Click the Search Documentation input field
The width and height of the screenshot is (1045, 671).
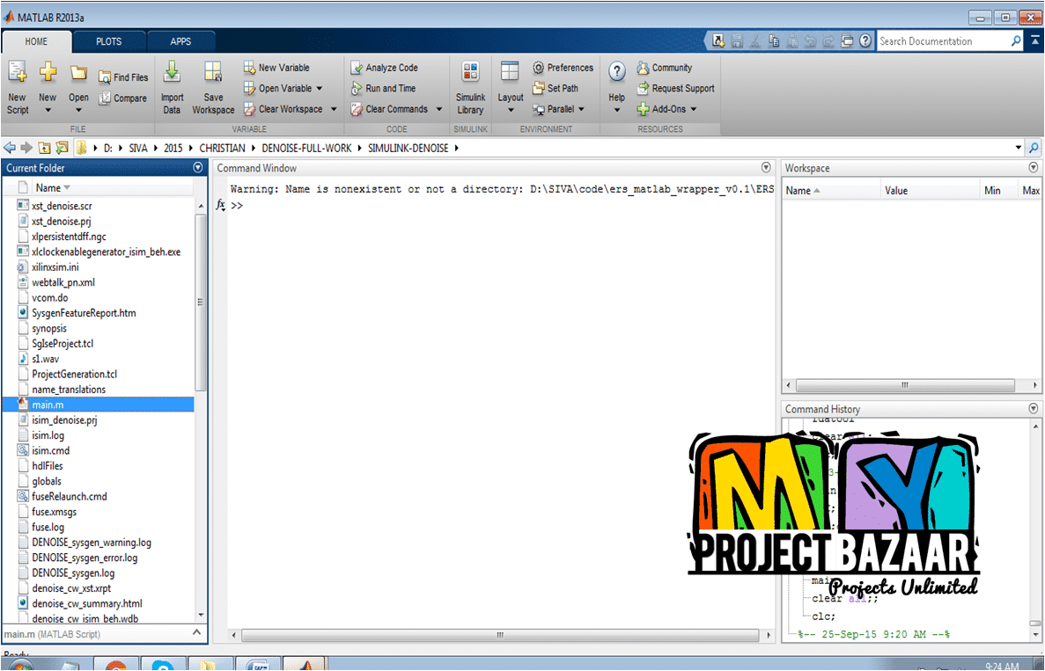[x=942, y=41]
